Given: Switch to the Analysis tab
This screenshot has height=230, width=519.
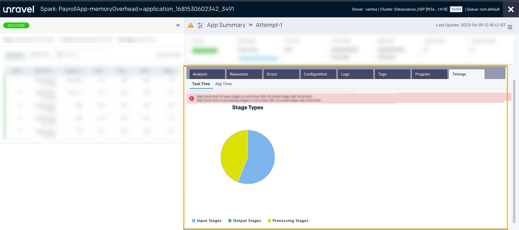Looking at the screenshot, I should [x=207, y=74].
